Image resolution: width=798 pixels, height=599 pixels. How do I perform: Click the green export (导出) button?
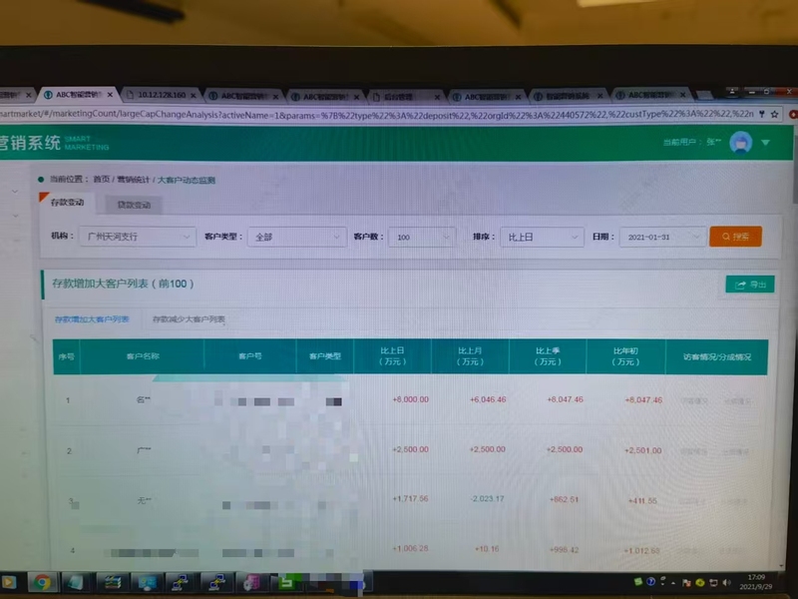[x=750, y=285]
